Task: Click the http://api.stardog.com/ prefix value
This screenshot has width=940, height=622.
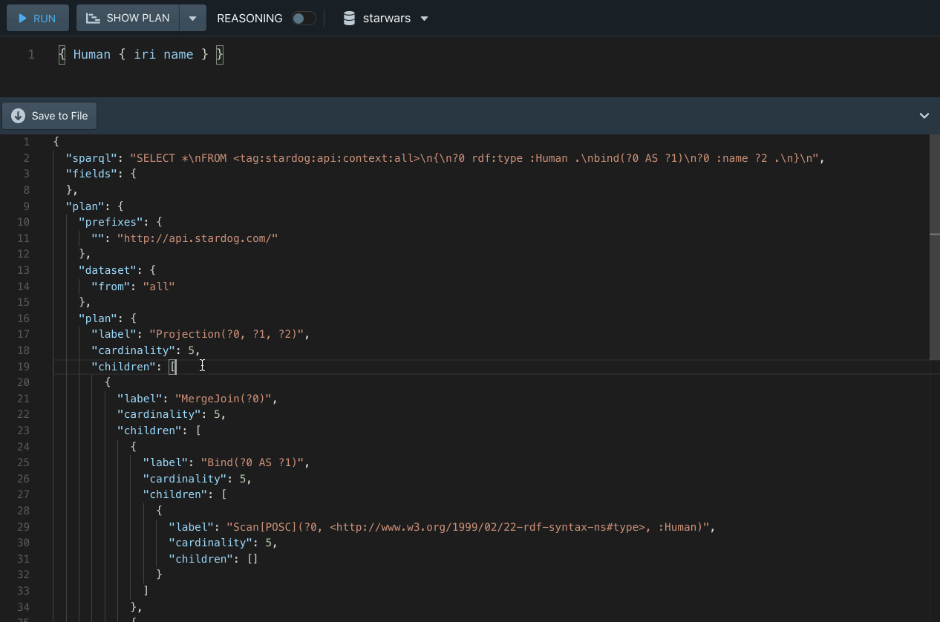Action: [x=197, y=238]
